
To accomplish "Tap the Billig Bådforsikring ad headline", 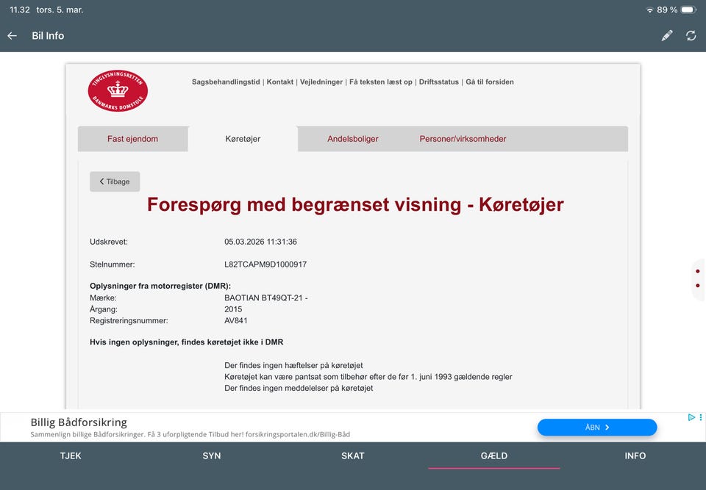I will [x=79, y=422].
